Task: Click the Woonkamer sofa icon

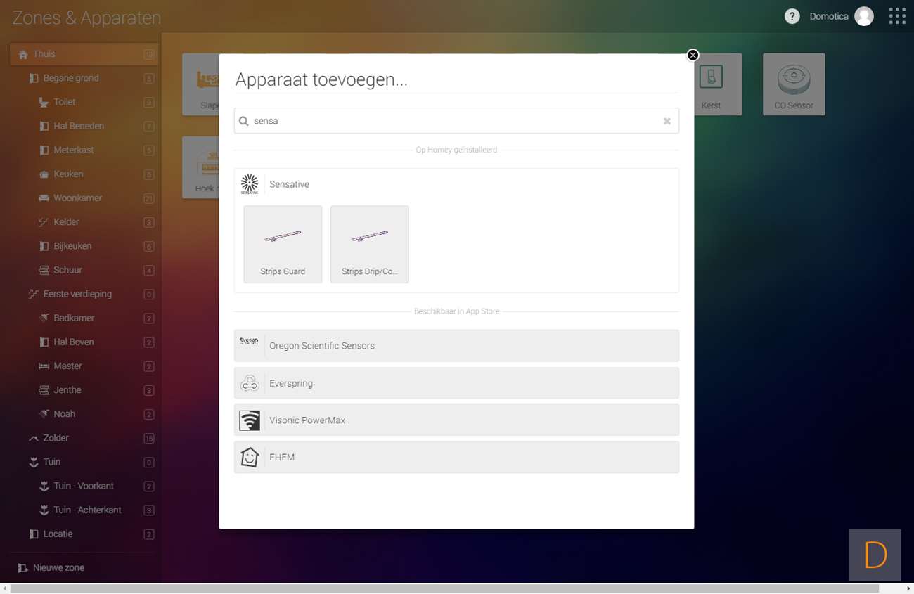Action: pyautogui.click(x=44, y=198)
